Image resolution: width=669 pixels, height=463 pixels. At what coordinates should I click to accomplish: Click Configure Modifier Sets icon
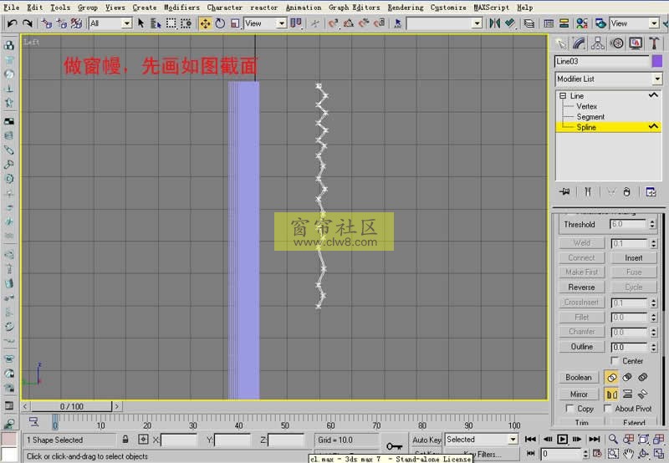click(x=651, y=192)
